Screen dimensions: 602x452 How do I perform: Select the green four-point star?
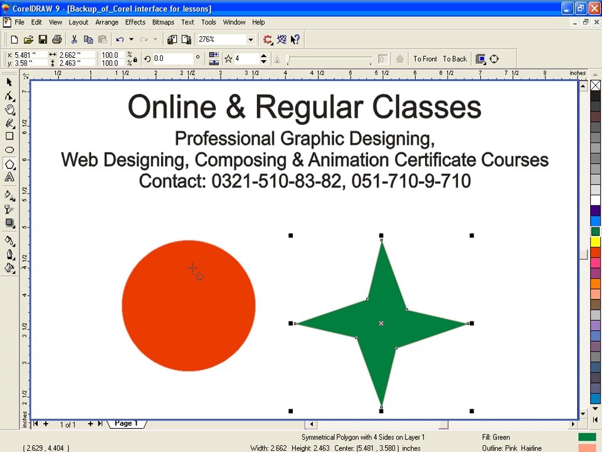pyautogui.click(x=381, y=323)
